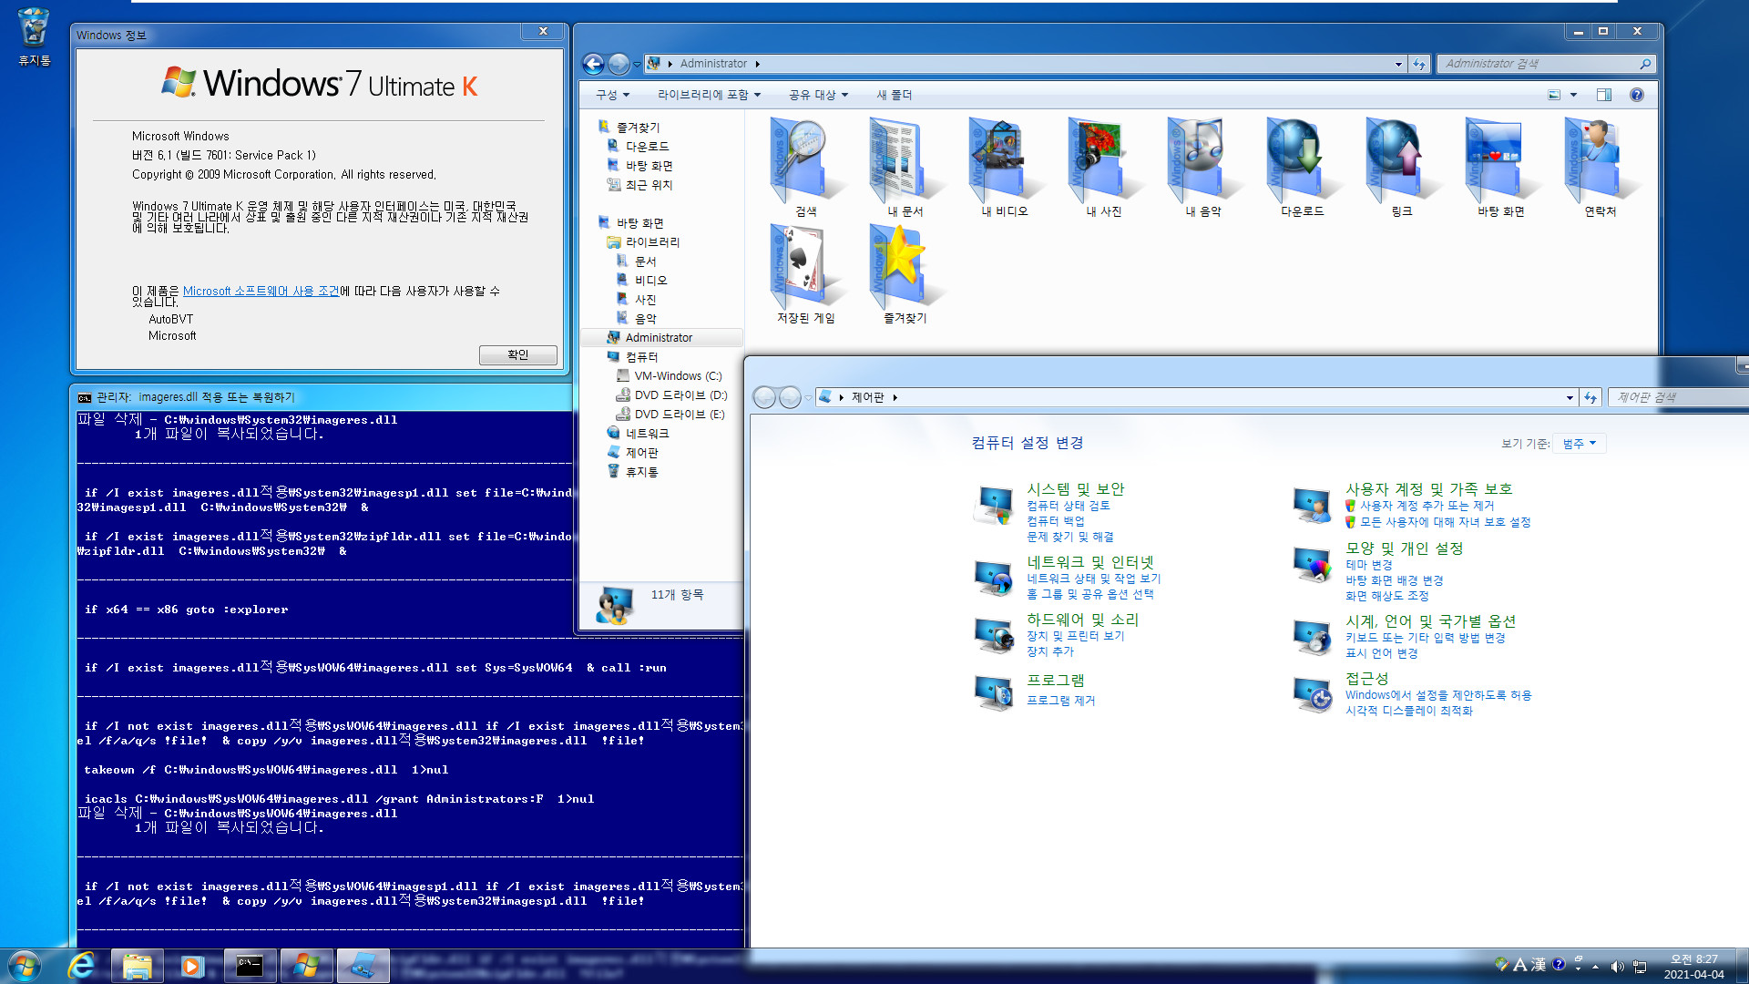Open the 보기 기준 범주 dropdown

pyautogui.click(x=1580, y=444)
